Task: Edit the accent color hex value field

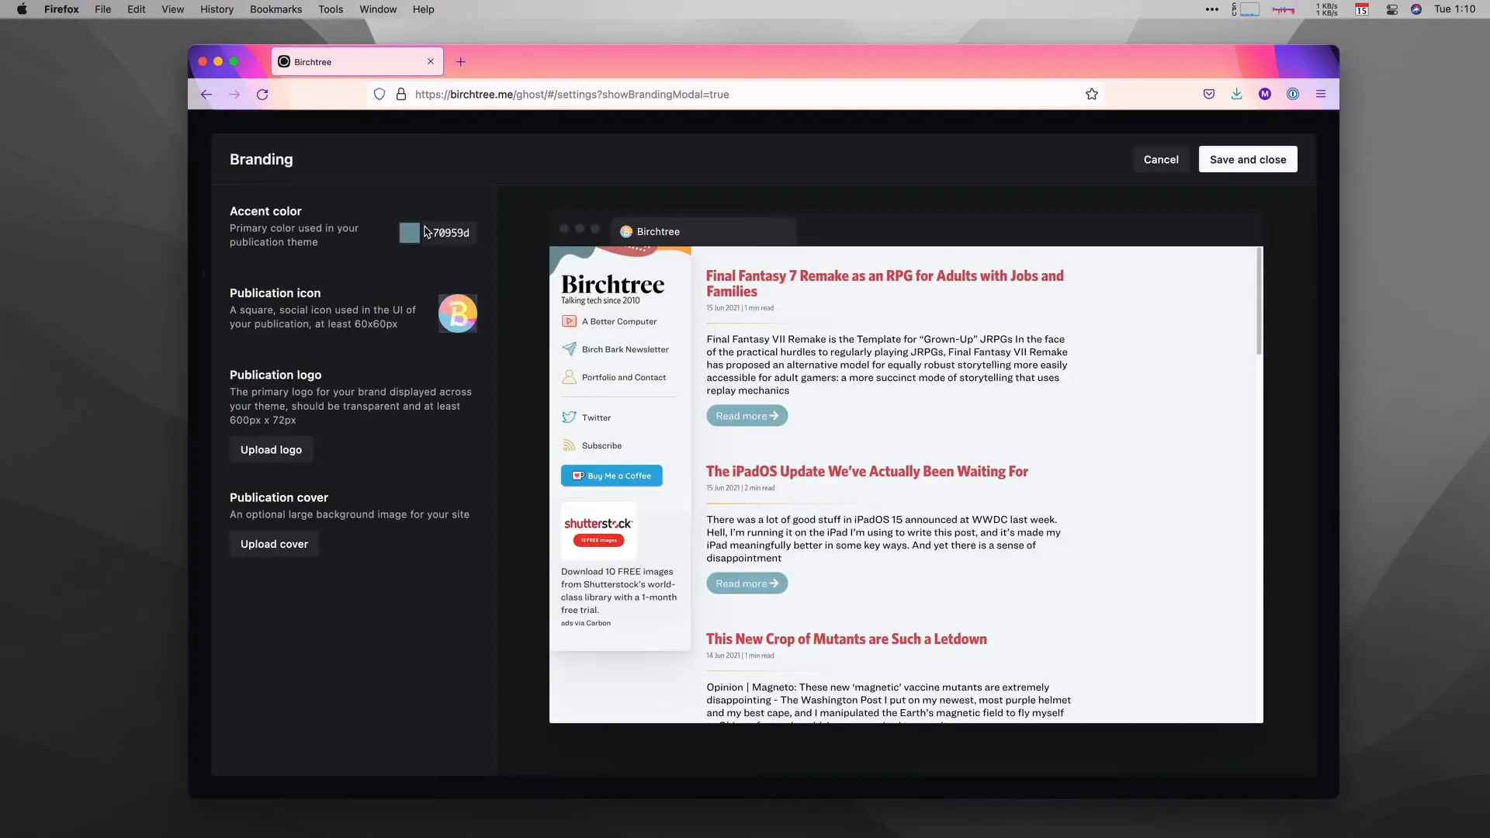Action: point(451,233)
